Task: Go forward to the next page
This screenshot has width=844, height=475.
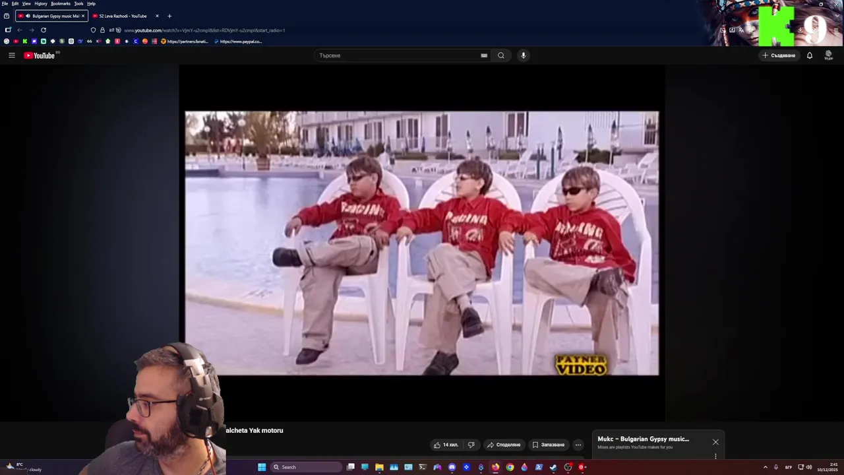Action: click(31, 30)
